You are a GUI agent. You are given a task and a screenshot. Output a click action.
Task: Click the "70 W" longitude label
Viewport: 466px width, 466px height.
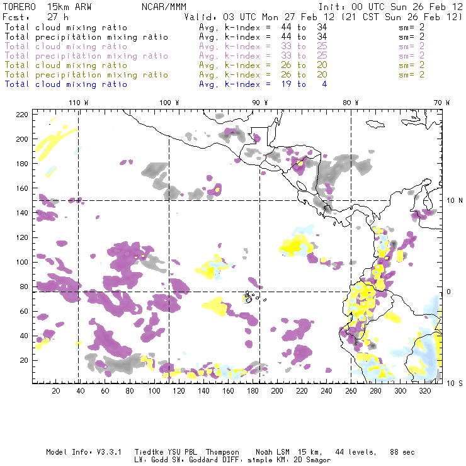(441, 103)
